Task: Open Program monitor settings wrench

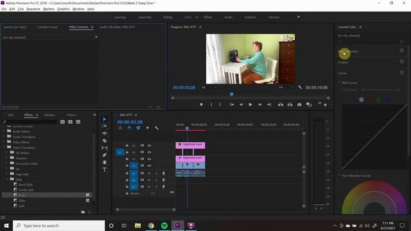Action: click(x=300, y=87)
